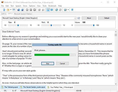Switch to the Microsoft Speech Platform tab
The image size is (118, 92).
coord(23,14)
